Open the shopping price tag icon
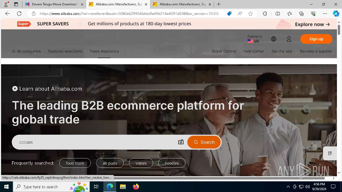This screenshot has width=342, height=192. pyautogui.click(x=229, y=14)
